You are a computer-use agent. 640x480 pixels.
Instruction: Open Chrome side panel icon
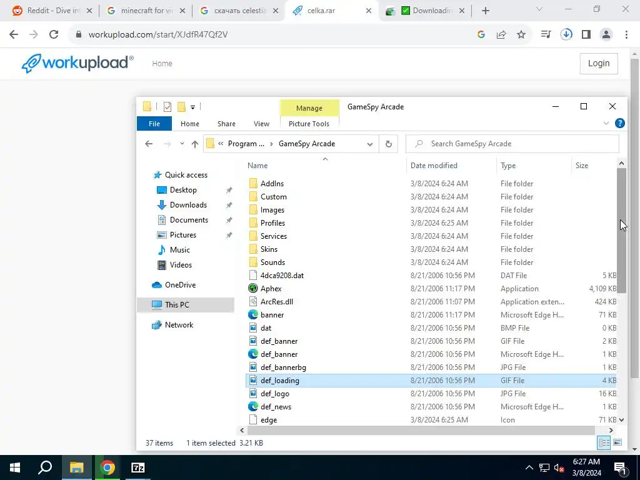click(586, 35)
